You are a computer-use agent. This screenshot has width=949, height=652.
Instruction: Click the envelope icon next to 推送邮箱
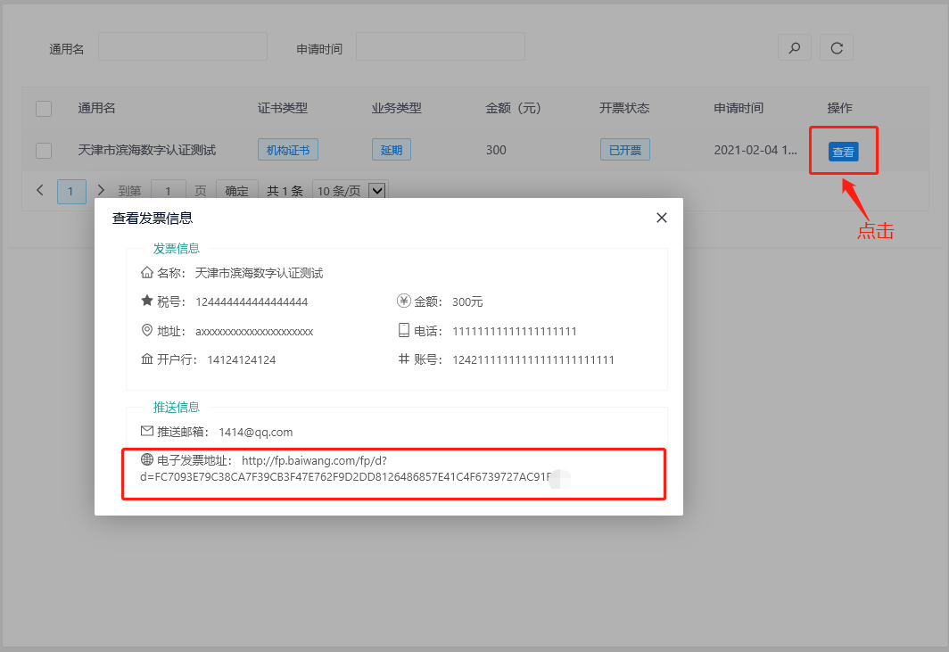coord(147,432)
